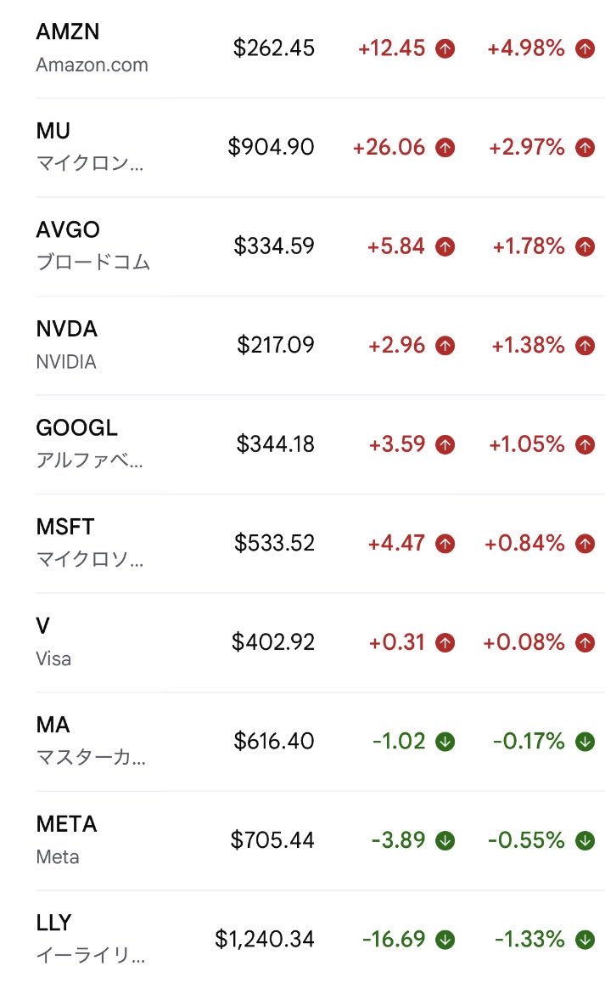Open the NVDA NVIDIA stock entry

[x=320, y=346]
